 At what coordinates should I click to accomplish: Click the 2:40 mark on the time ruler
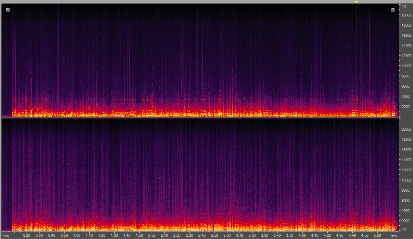tap(202, 235)
